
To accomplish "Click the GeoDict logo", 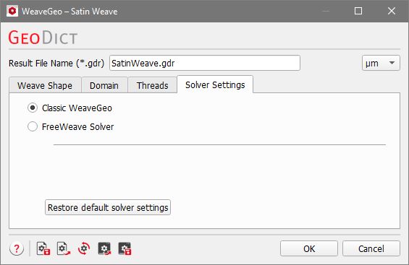I will [43, 38].
